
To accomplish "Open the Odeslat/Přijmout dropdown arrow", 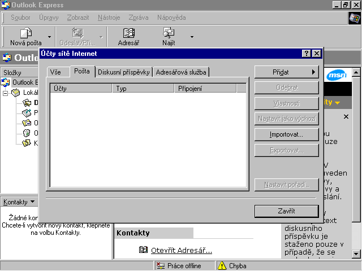I will click(101, 37).
